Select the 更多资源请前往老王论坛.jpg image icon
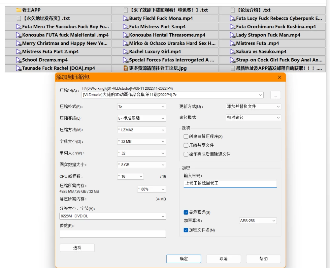The width and height of the screenshot is (330, 268). click(126, 68)
